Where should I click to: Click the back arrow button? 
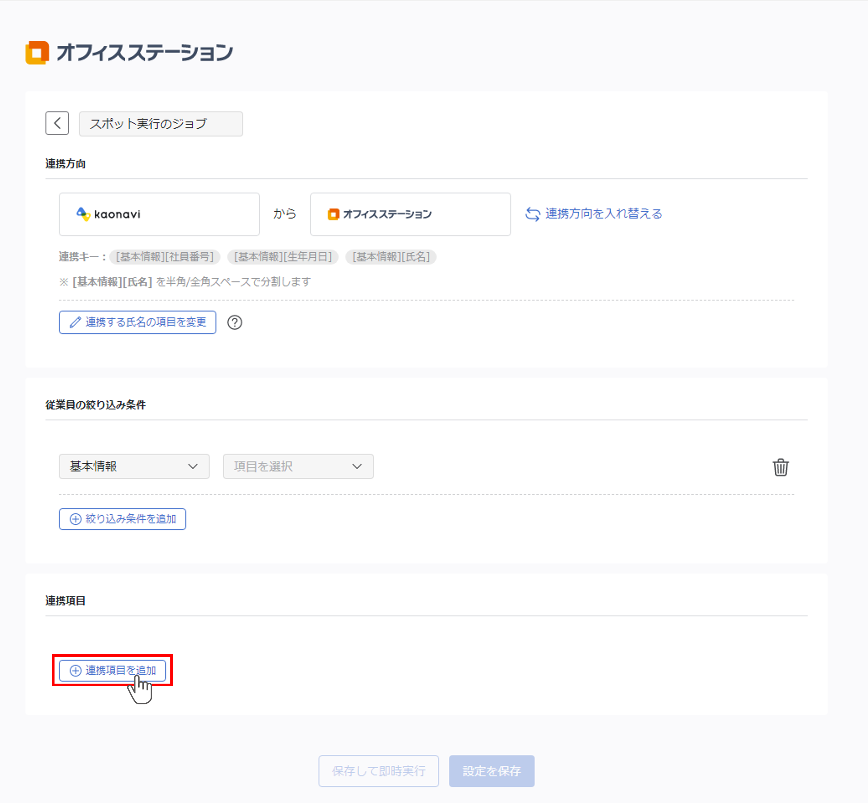pyautogui.click(x=57, y=123)
